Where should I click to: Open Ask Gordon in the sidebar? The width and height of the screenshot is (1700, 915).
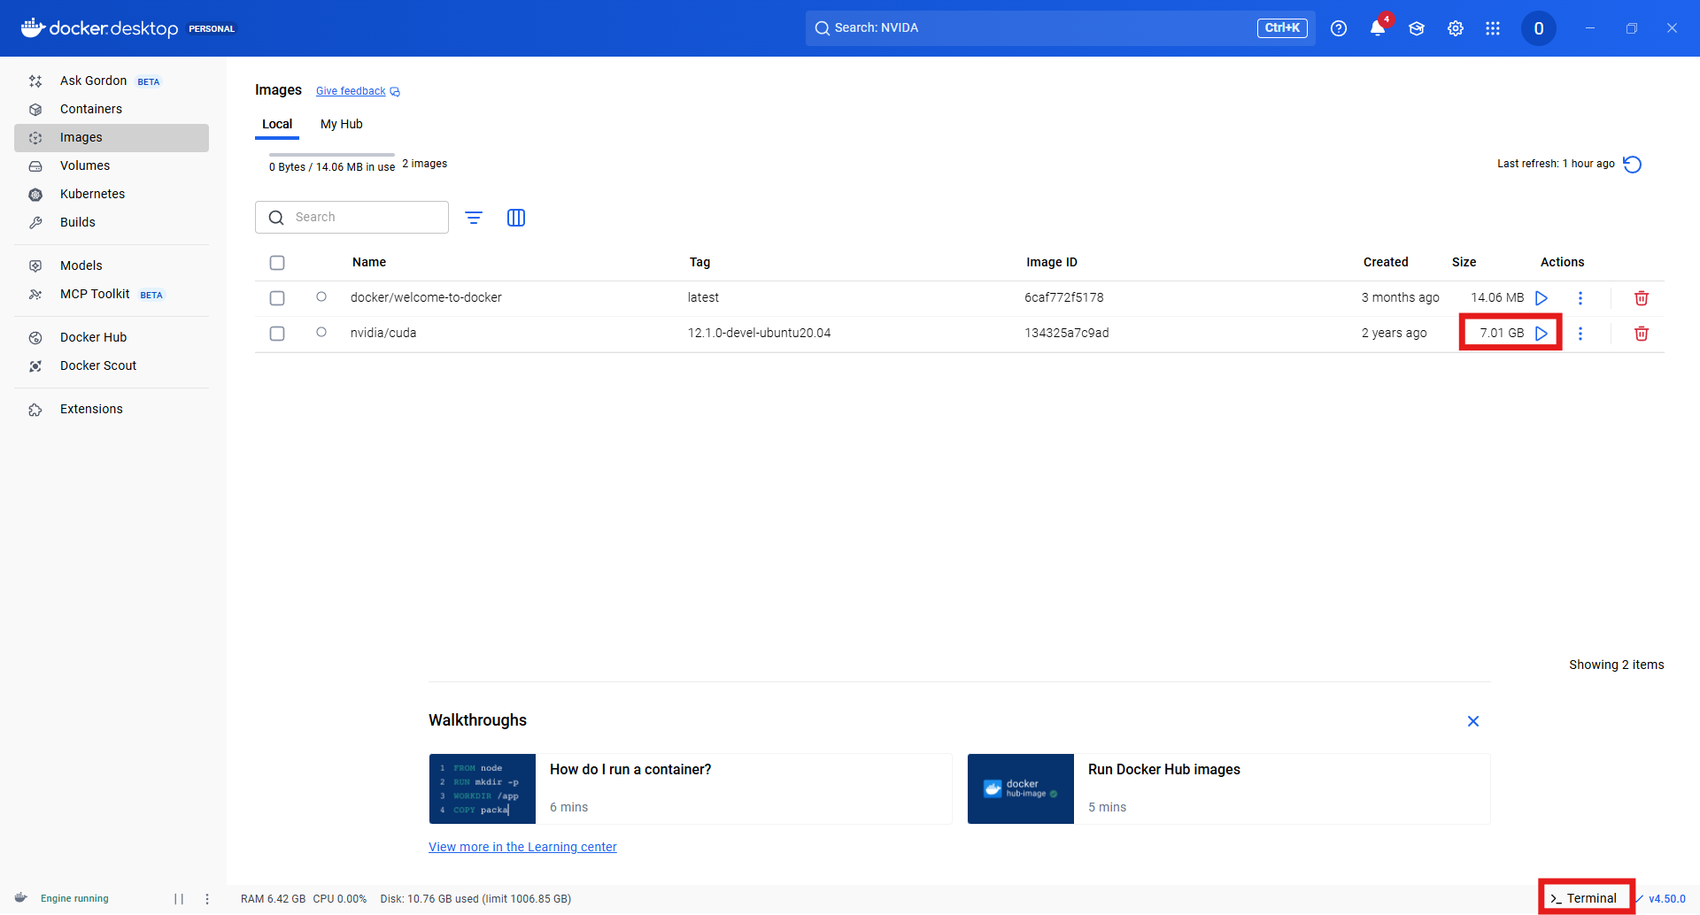112,81
